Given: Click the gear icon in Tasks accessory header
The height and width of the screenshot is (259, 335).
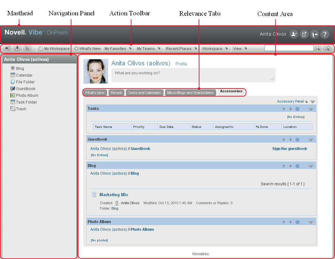Looking at the screenshot, I should pos(297,109).
